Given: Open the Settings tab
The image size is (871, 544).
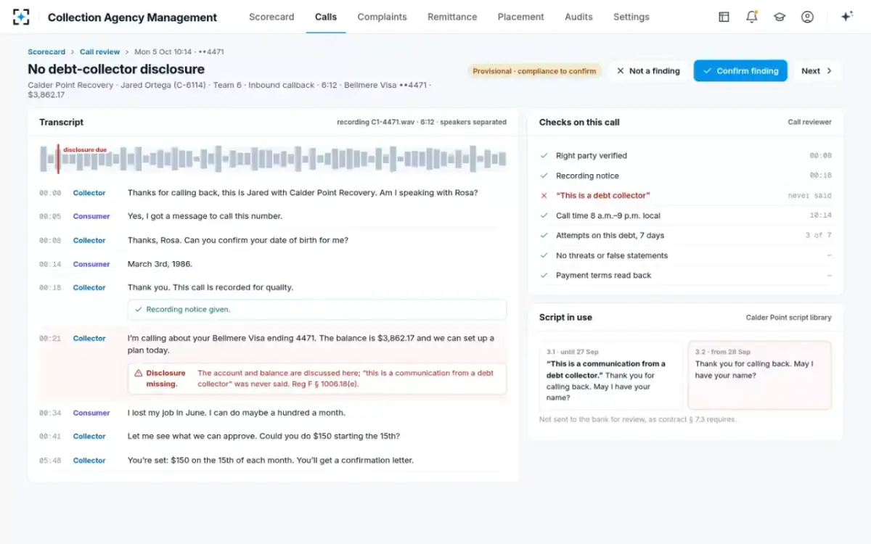Looking at the screenshot, I should (x=631, y=17).
